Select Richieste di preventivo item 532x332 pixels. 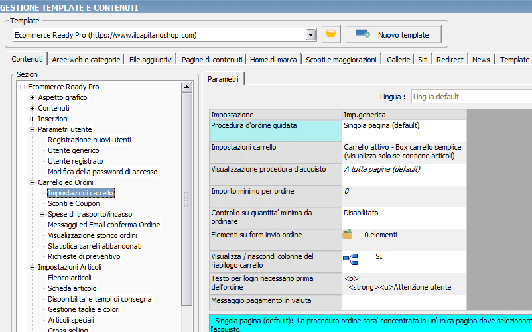[84, 256]
